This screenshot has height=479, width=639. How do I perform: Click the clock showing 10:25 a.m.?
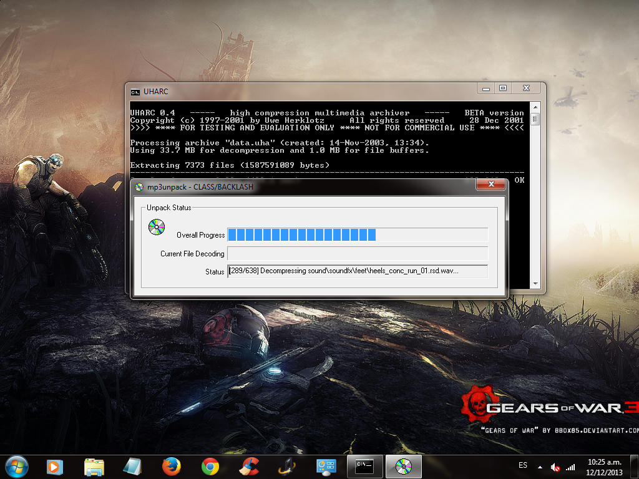click(605, 467)
